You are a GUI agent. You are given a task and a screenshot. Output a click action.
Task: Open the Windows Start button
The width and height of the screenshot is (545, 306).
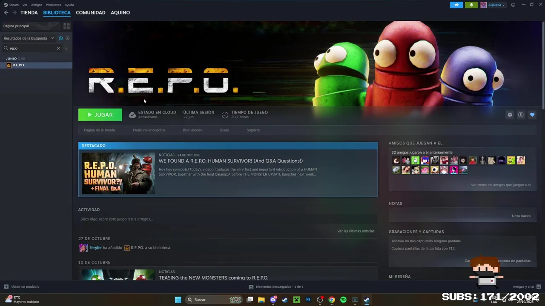[178, 300]
